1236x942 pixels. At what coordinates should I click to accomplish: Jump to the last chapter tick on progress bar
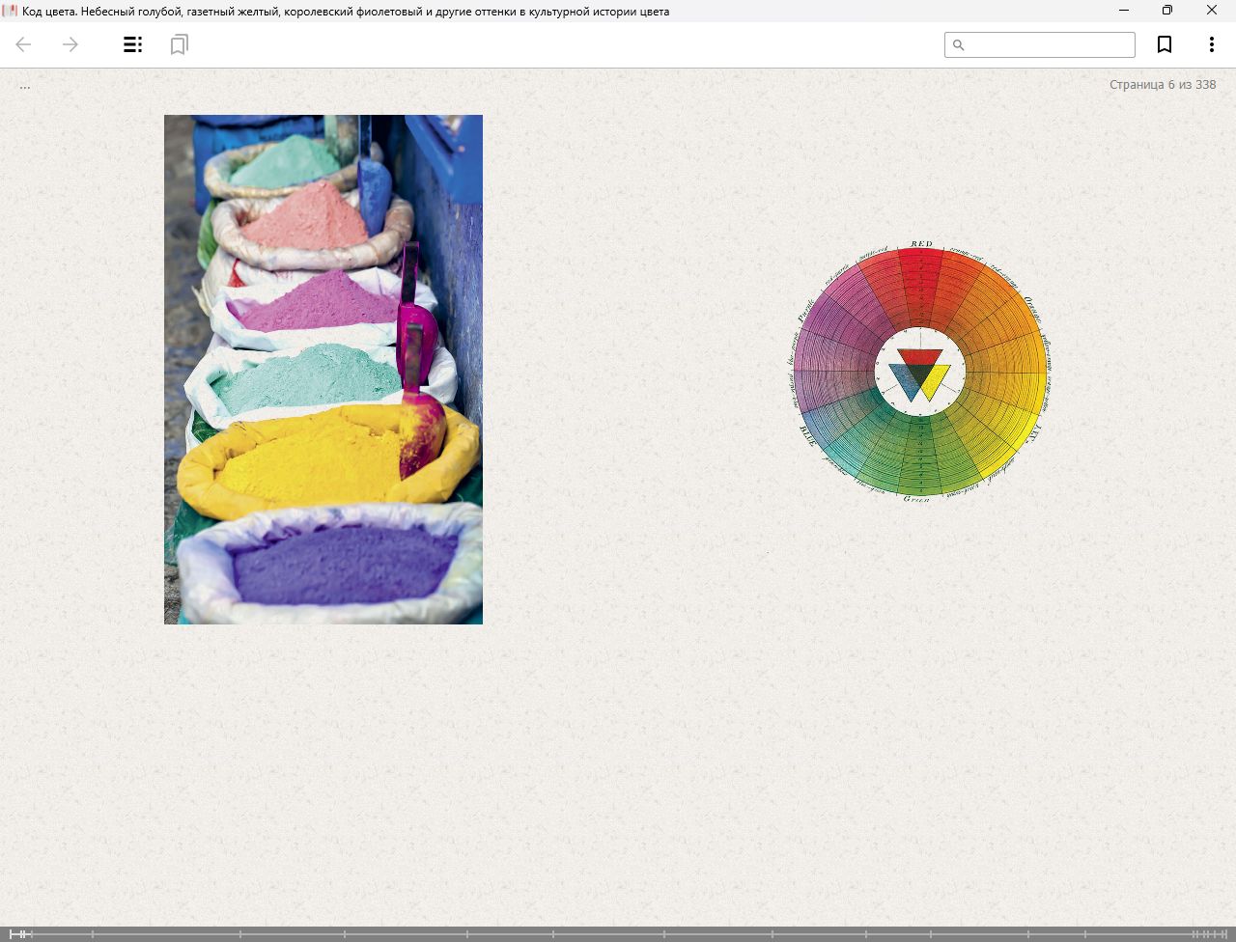[1225, 933]
